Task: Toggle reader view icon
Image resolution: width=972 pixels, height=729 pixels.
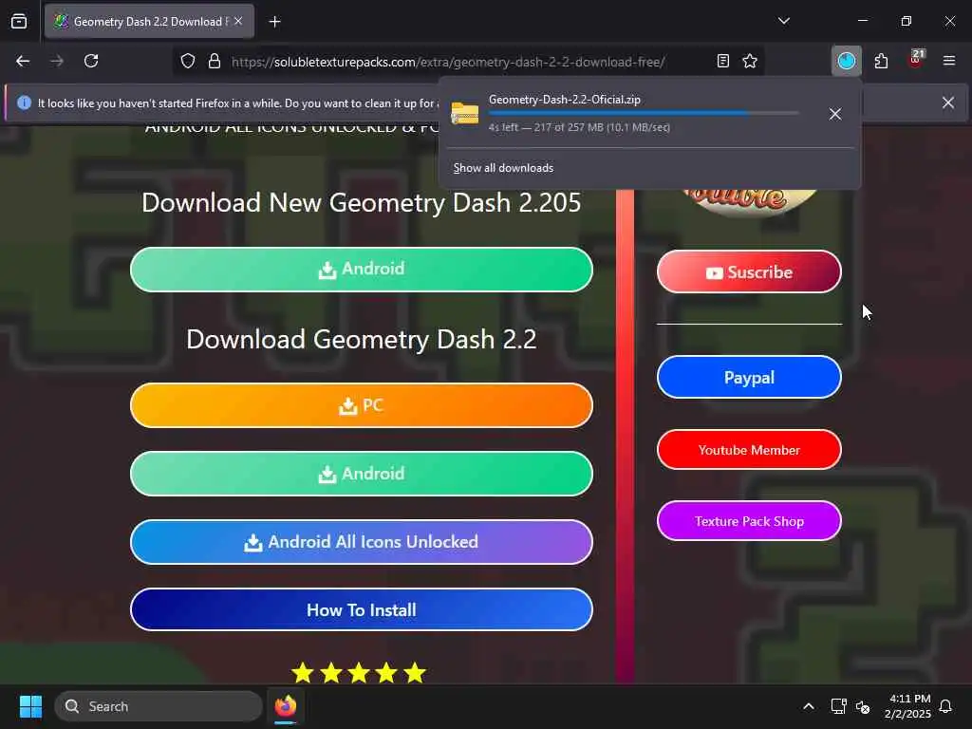Action: pyautogui.click(x=722, y=61)
